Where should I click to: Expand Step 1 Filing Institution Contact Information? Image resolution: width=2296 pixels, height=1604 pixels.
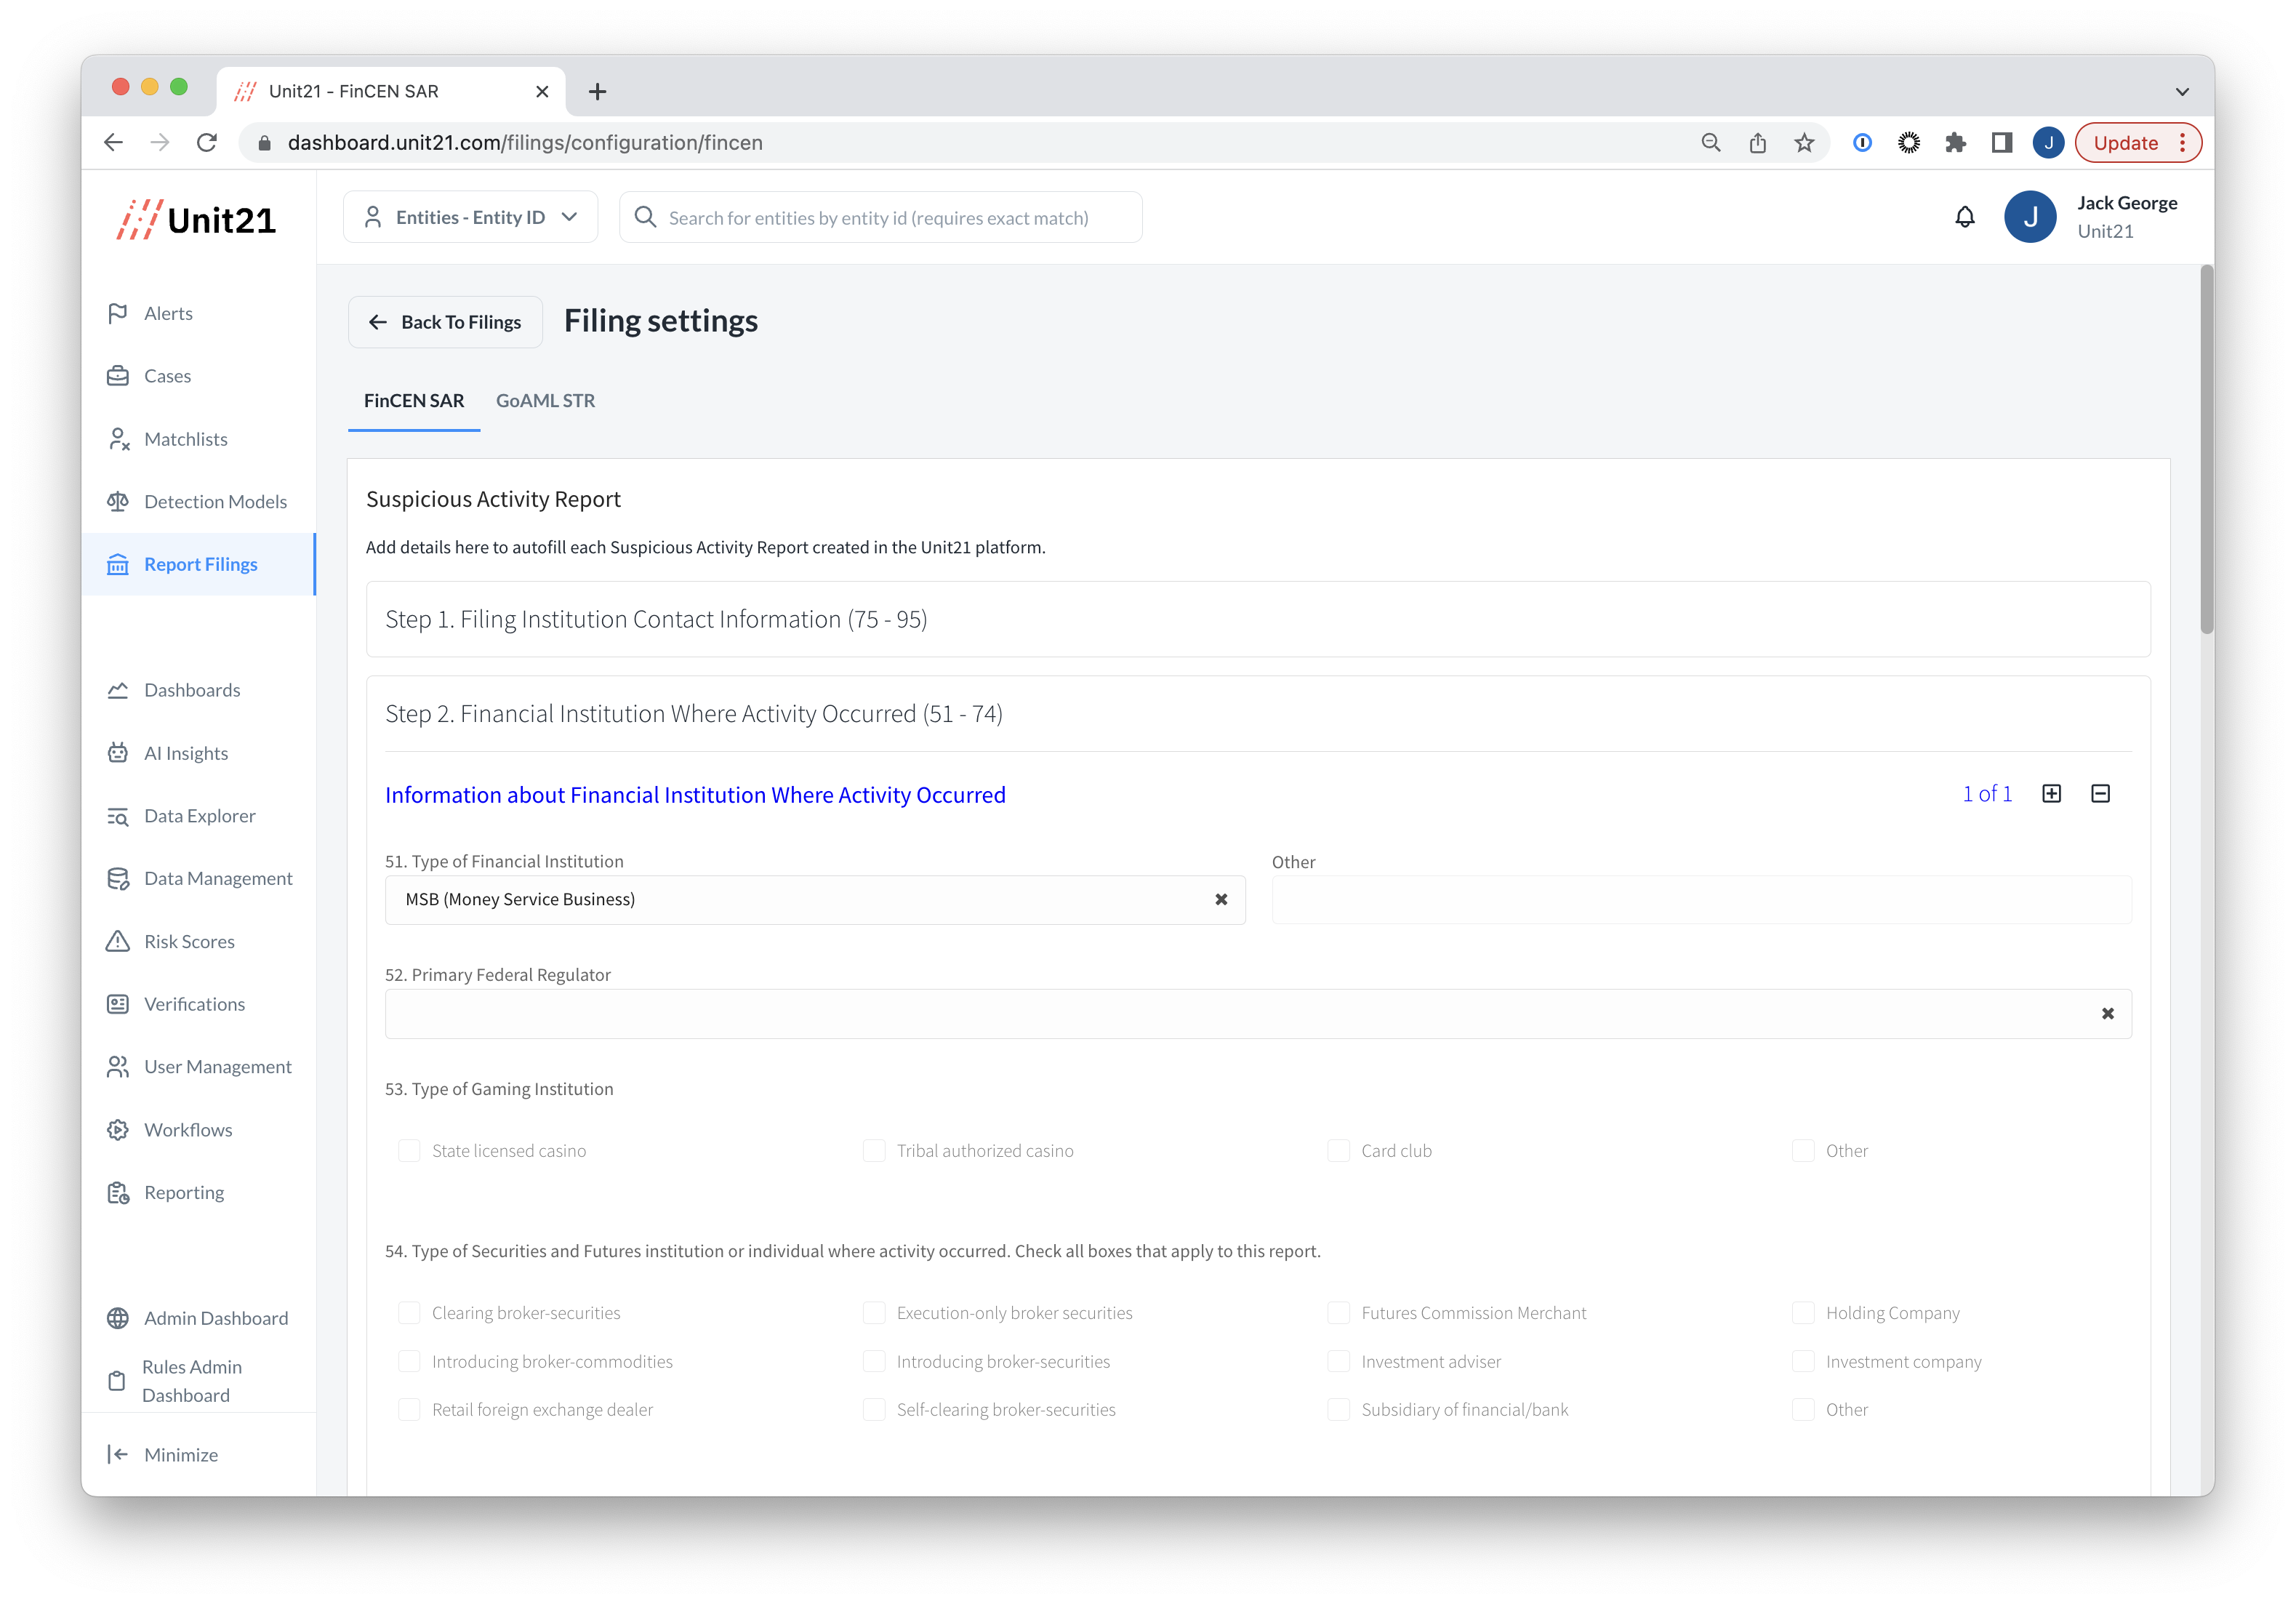1257,619
